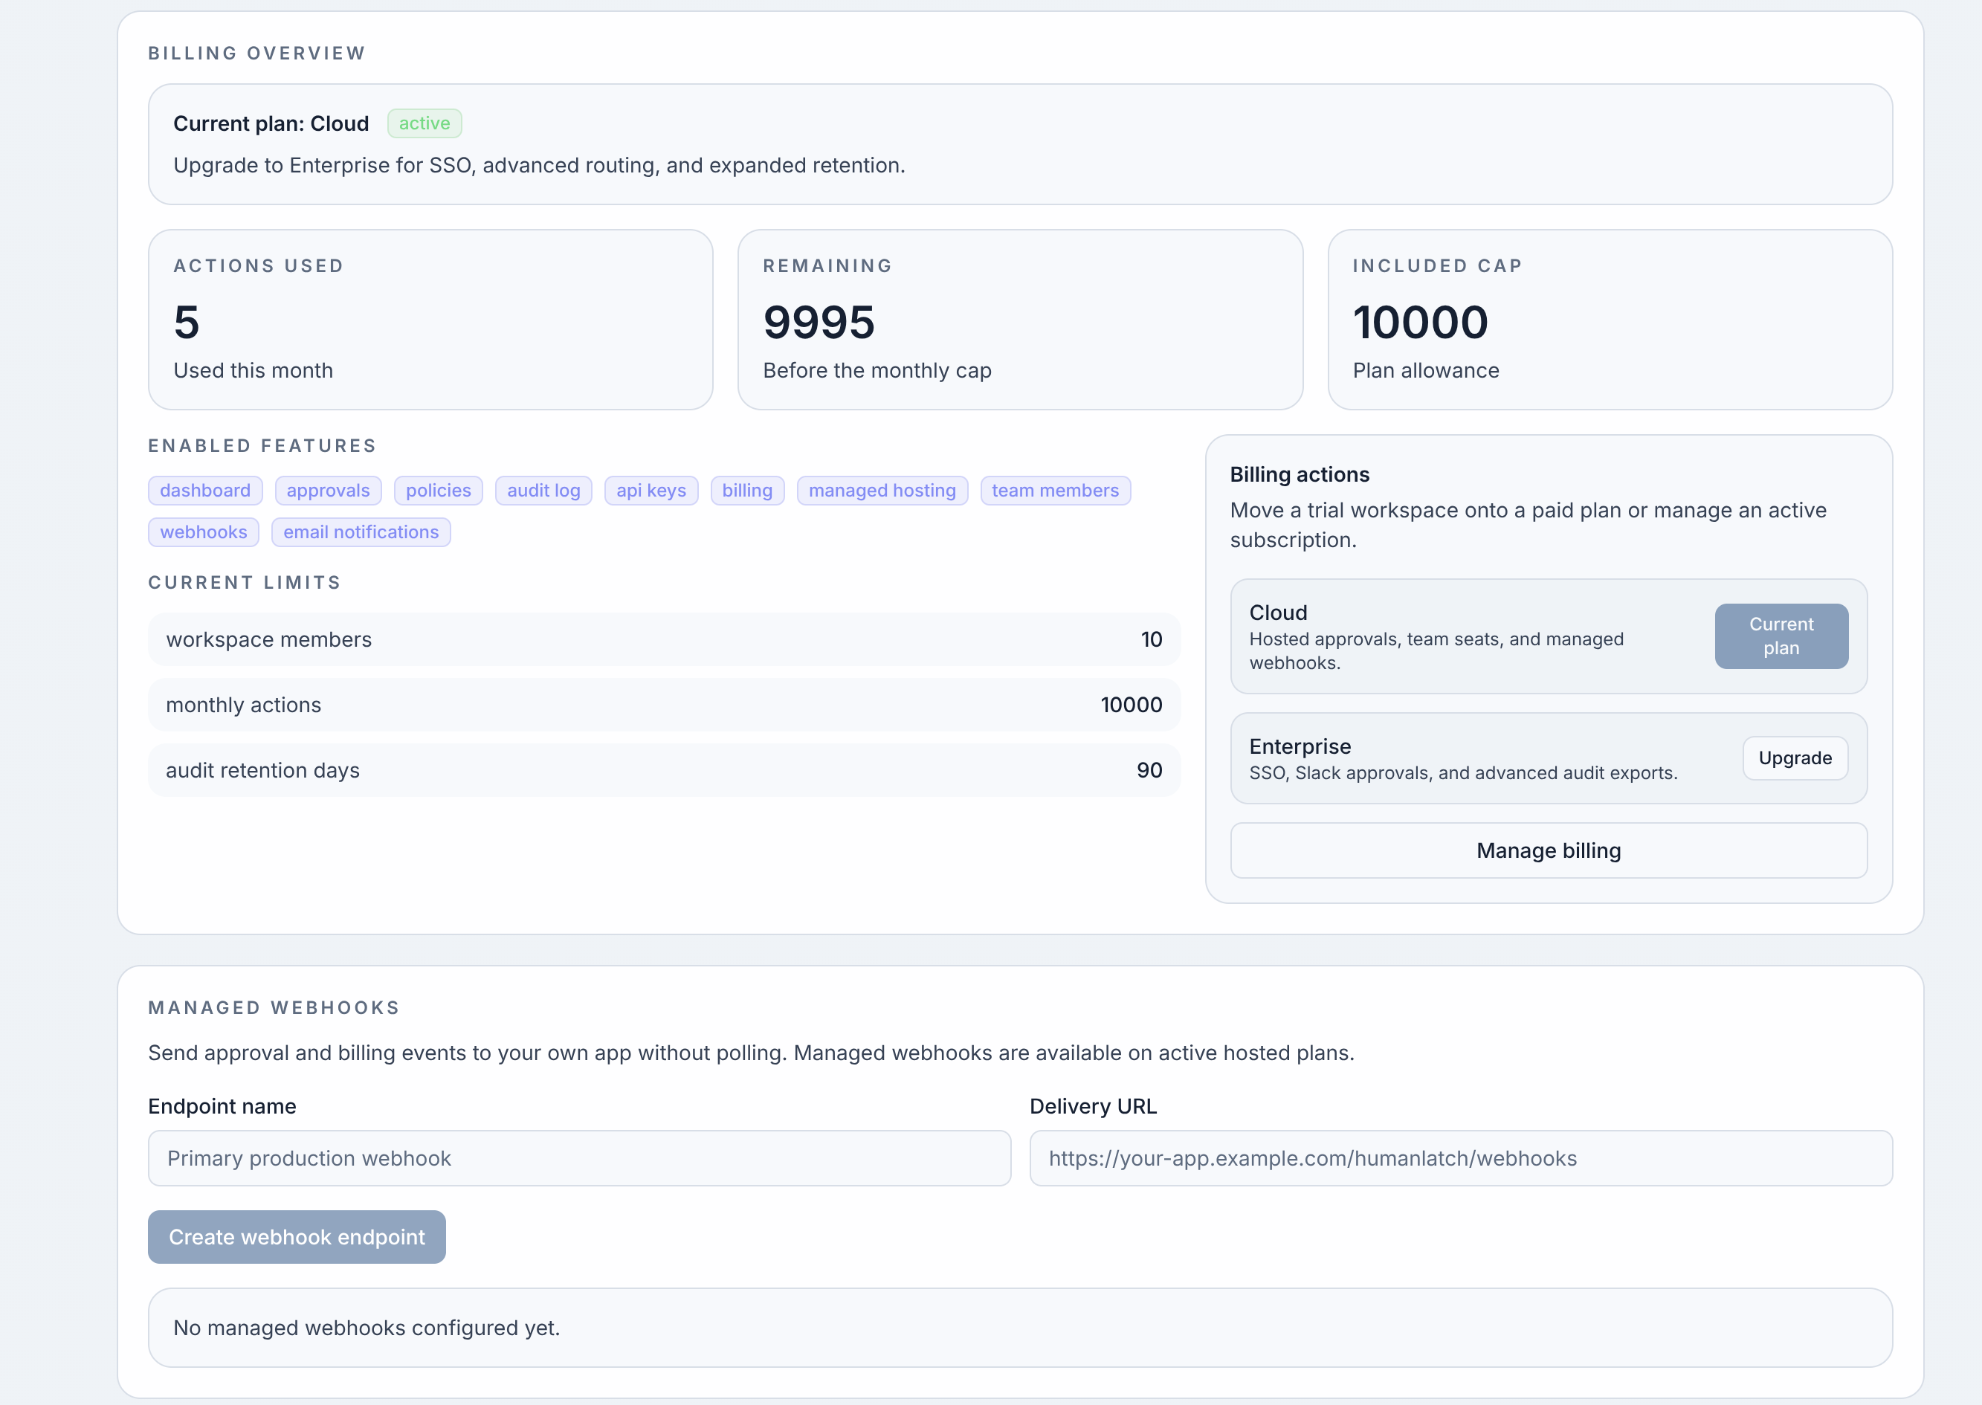Select the policies feature tag
1982x1405 pixels.
438,491
